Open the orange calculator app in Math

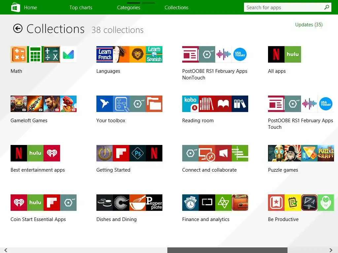coord(19,54)
